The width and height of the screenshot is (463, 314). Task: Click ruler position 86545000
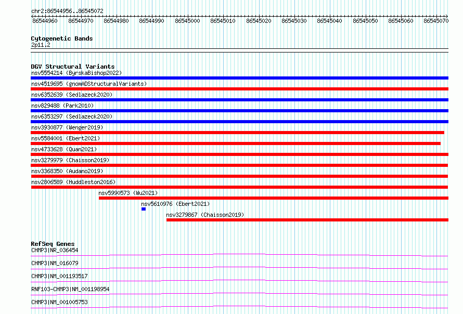187,21
